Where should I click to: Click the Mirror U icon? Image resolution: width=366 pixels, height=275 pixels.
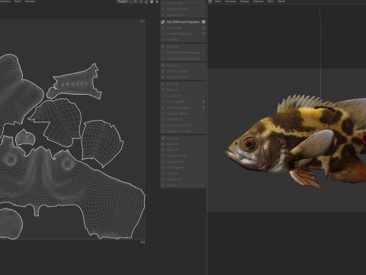click(x=163, y=84)
